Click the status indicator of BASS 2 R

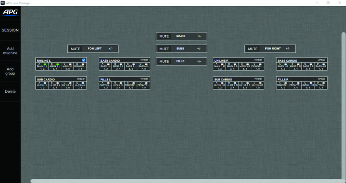pyautogui.click(x=298, y=64)
